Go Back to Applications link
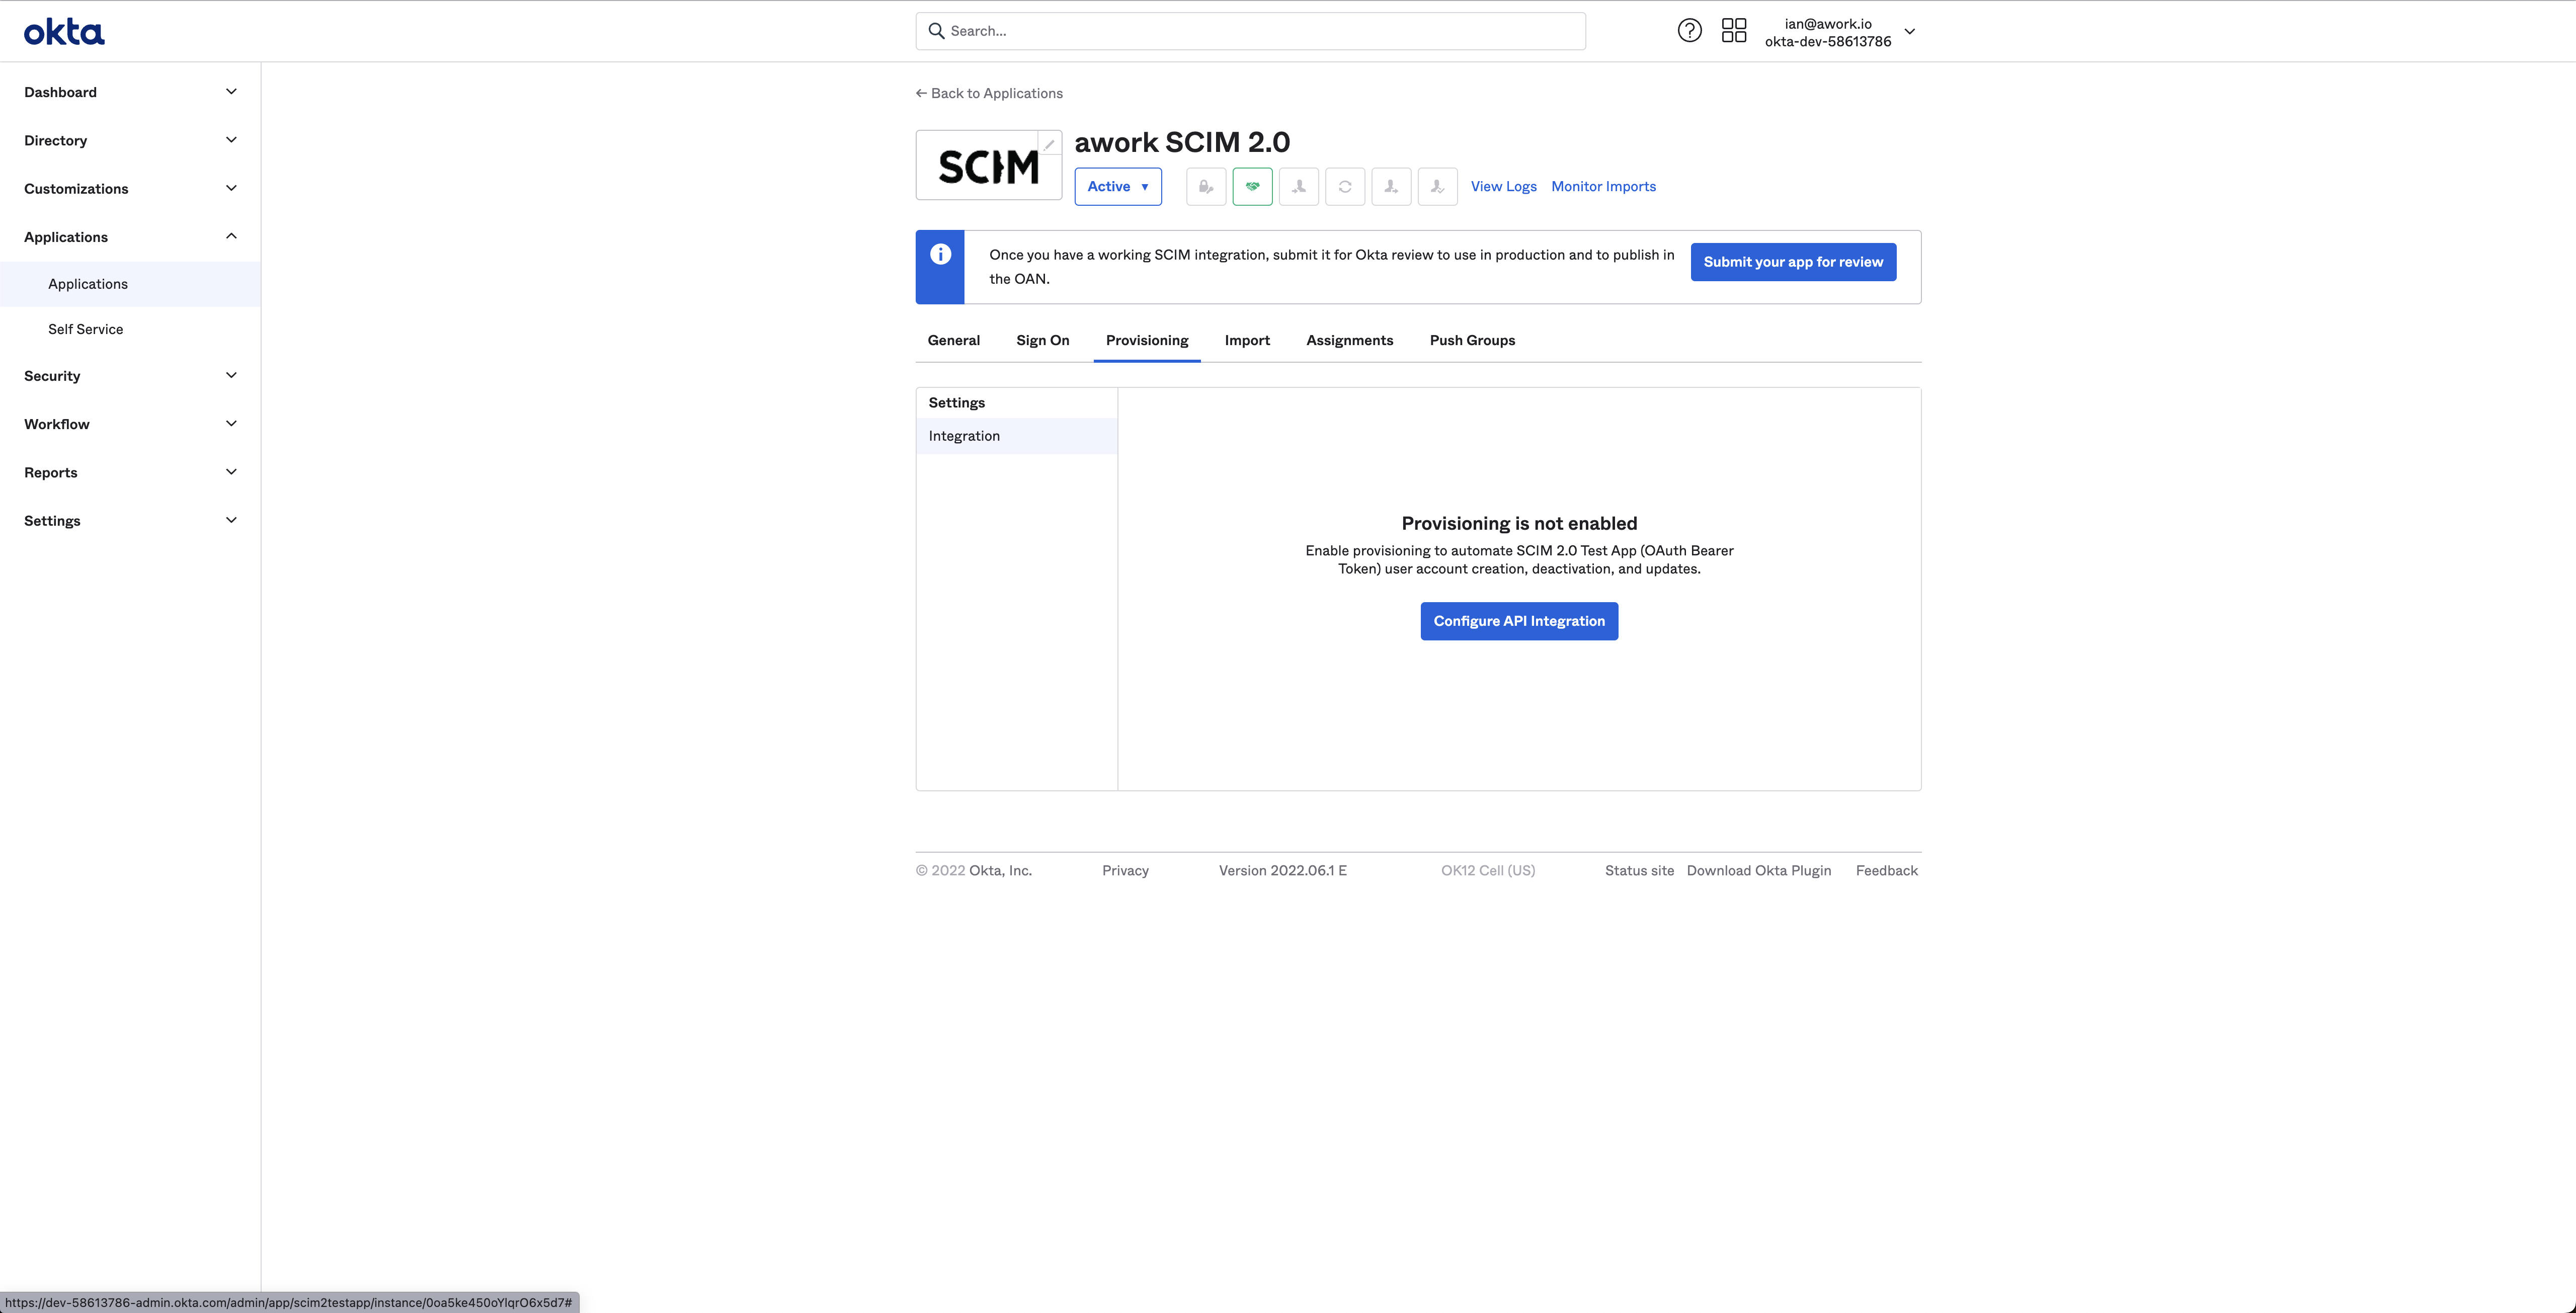The height and width of the screenshot is (1313, 2576). coord(989,93)
